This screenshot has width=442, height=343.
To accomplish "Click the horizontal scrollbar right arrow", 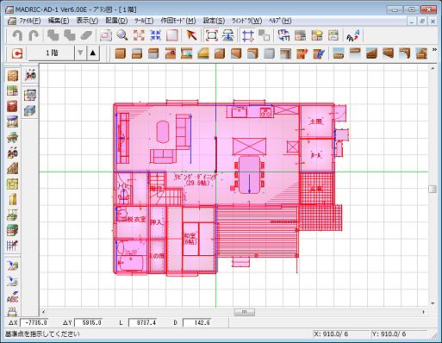I will (423, 312).
